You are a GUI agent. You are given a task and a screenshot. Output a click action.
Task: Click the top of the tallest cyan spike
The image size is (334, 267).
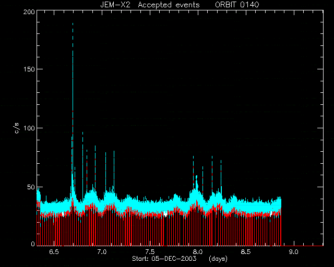point(73,23)
